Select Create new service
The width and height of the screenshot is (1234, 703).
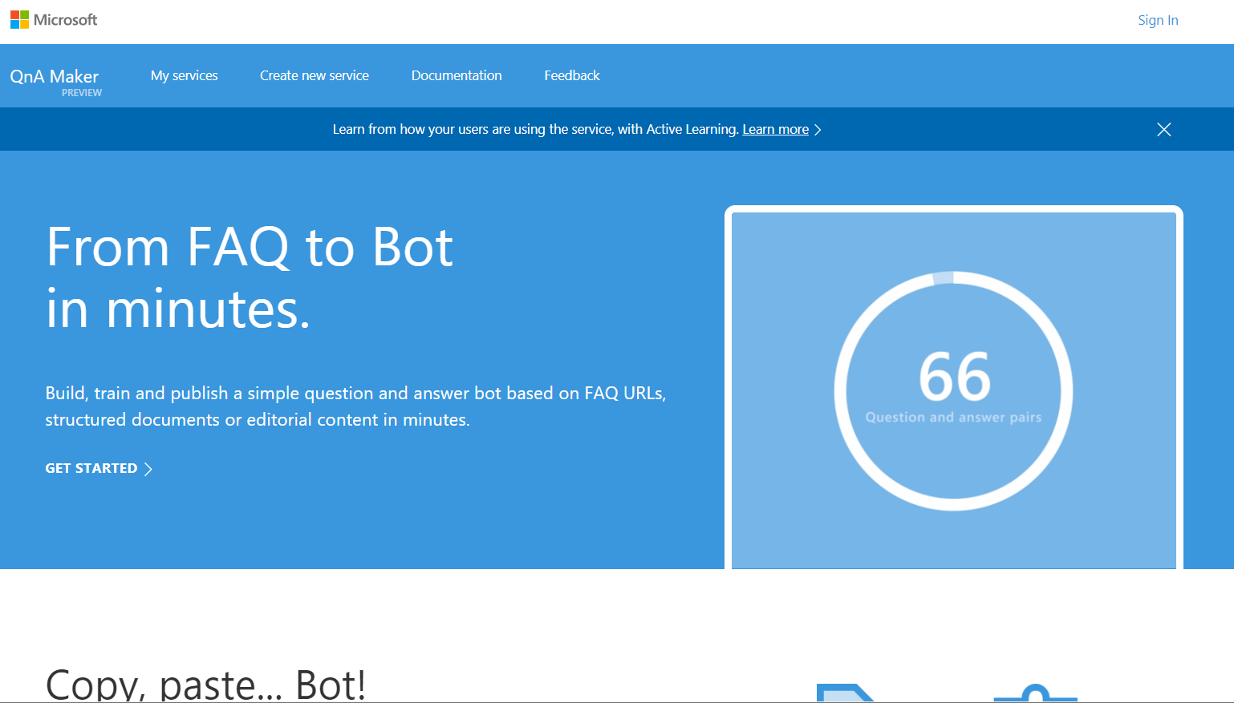[315, 75]
